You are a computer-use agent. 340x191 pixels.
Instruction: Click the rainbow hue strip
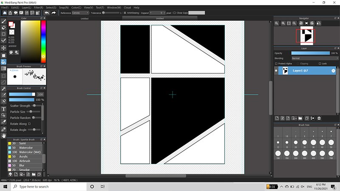43,42
